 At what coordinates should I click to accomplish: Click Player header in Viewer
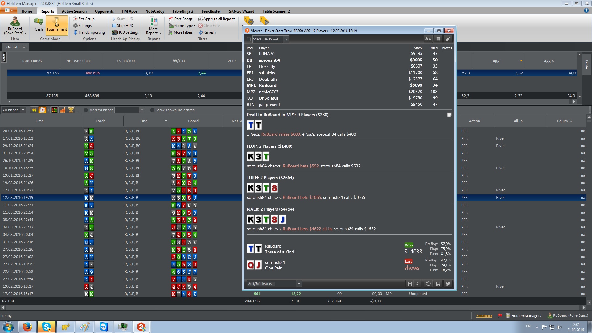(264, 48)
